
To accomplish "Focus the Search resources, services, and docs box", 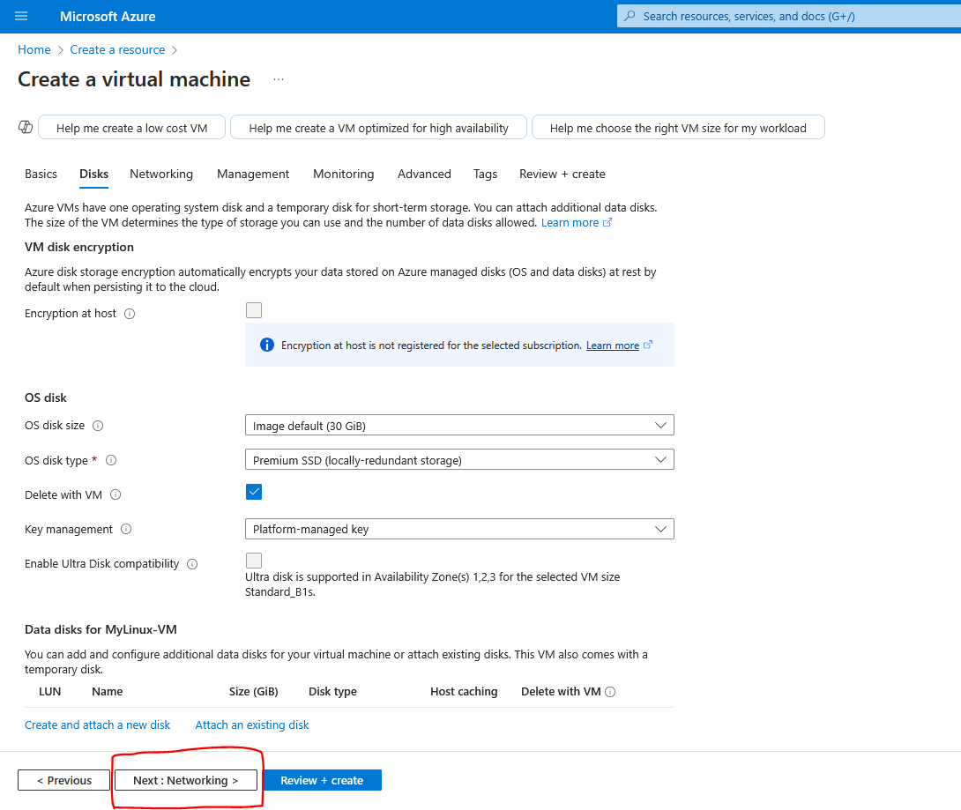I will (789, 16).
